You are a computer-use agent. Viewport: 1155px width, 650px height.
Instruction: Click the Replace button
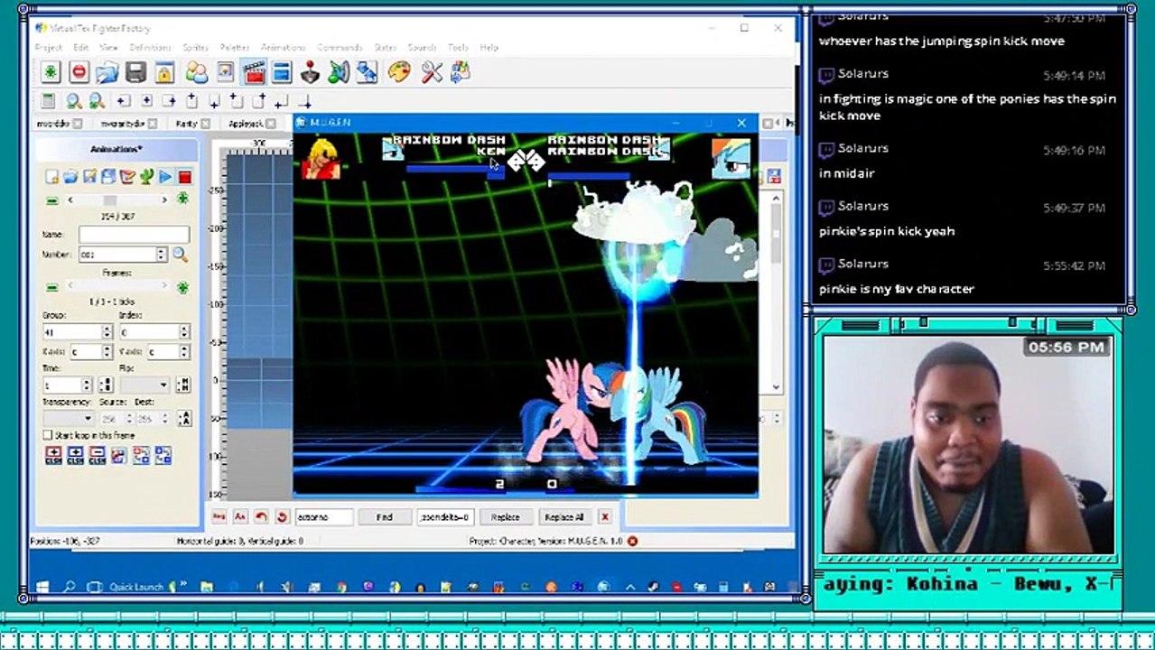505,516
